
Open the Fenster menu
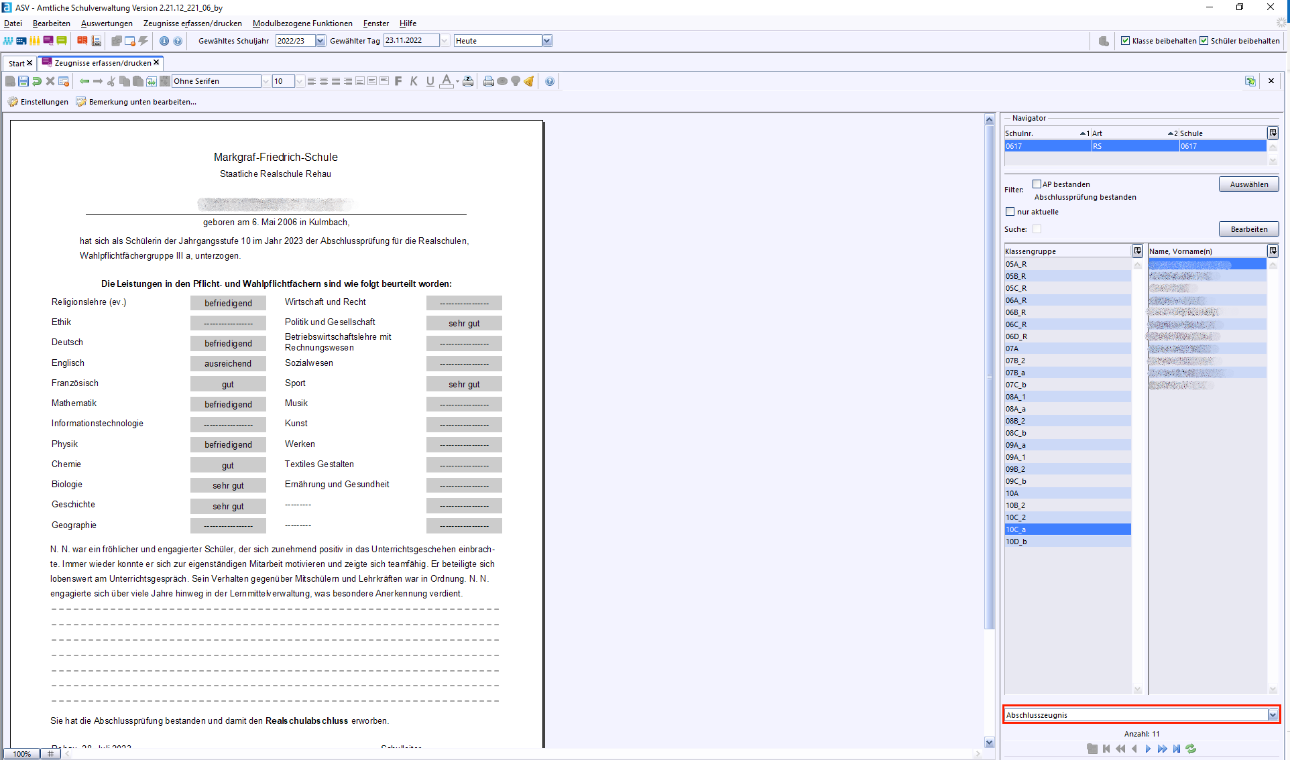tap(376, 23)
